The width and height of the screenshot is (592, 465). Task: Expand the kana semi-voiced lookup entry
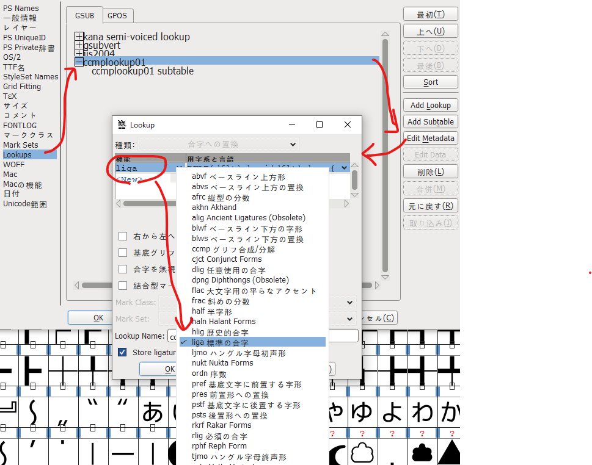[x=79, y=36]
